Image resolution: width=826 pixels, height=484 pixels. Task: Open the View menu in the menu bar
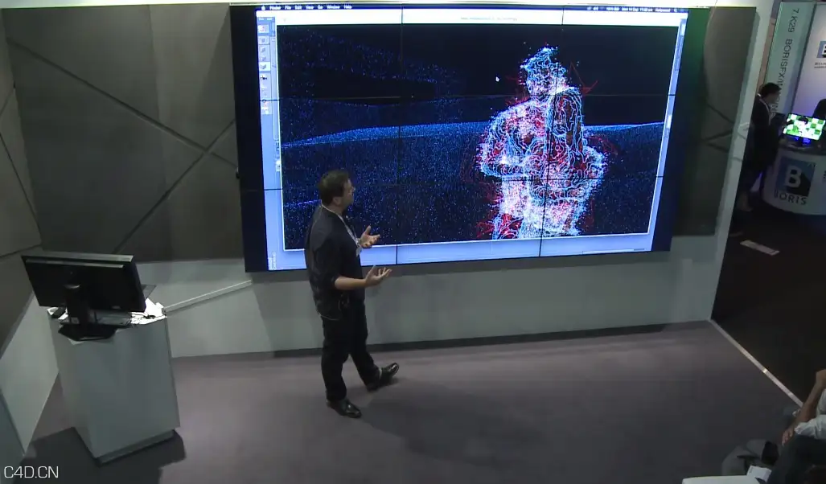(310, 7)
